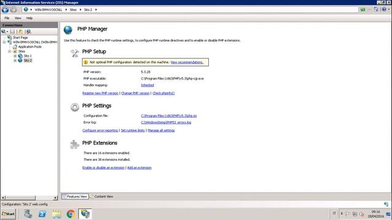The width and height of the screenshot is (392, 220).
Task: Click the Sito 1 globe icon
Action: click(x=20, y=56)
